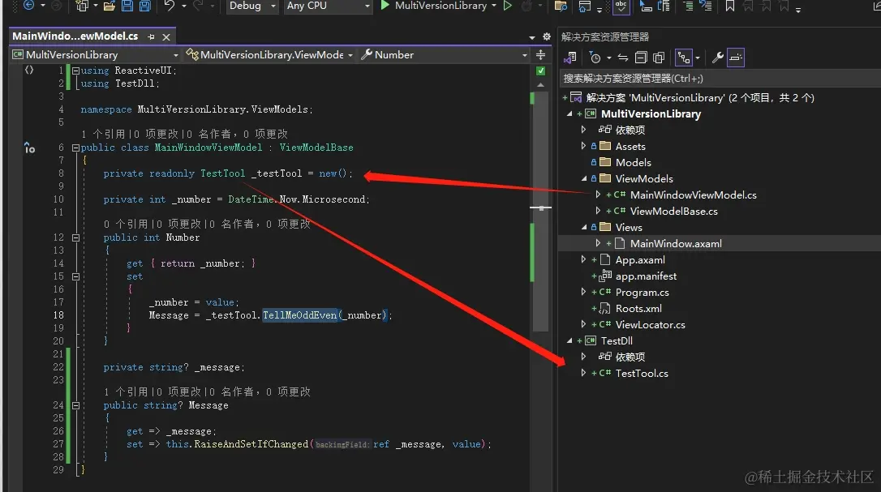This screenshot has width=881, height=492.
Task: Toggle Preview Selected Items icon
Action: pyautogui.click(x=736, y=58)
